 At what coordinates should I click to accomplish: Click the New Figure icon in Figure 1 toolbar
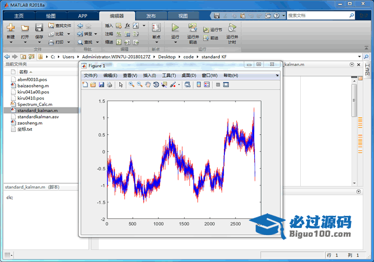click(85, 84)
